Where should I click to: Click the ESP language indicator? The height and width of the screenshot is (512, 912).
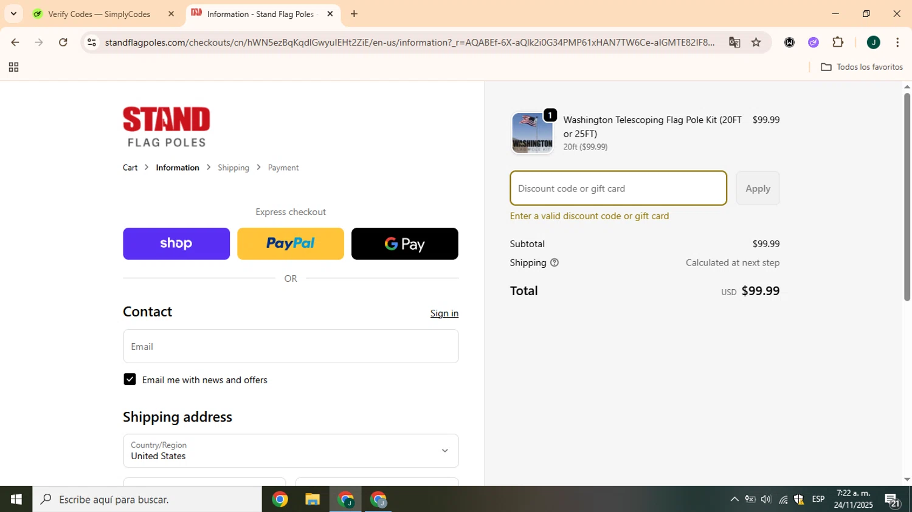tap(818, 499)
